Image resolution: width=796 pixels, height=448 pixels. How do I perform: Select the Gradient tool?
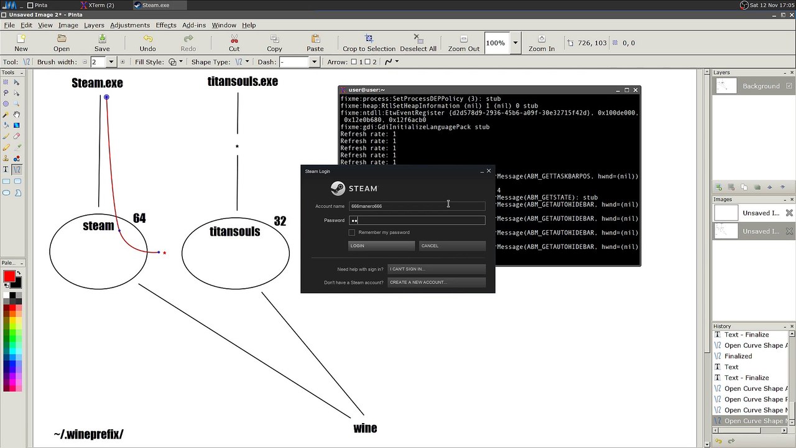[x=17, y=125]
